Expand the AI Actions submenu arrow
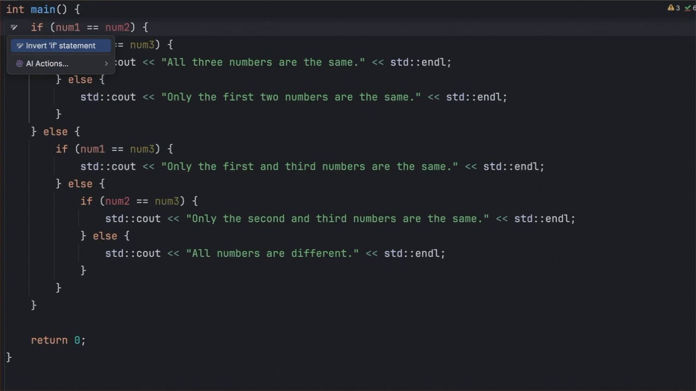This screenshot has height=391, width=696. [106, 64]
